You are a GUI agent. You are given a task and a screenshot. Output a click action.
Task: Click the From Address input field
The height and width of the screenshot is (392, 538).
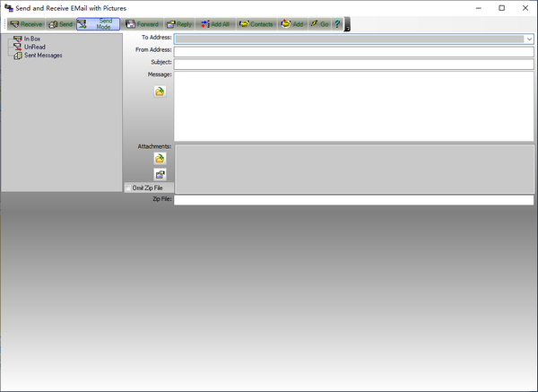point(353,51)
